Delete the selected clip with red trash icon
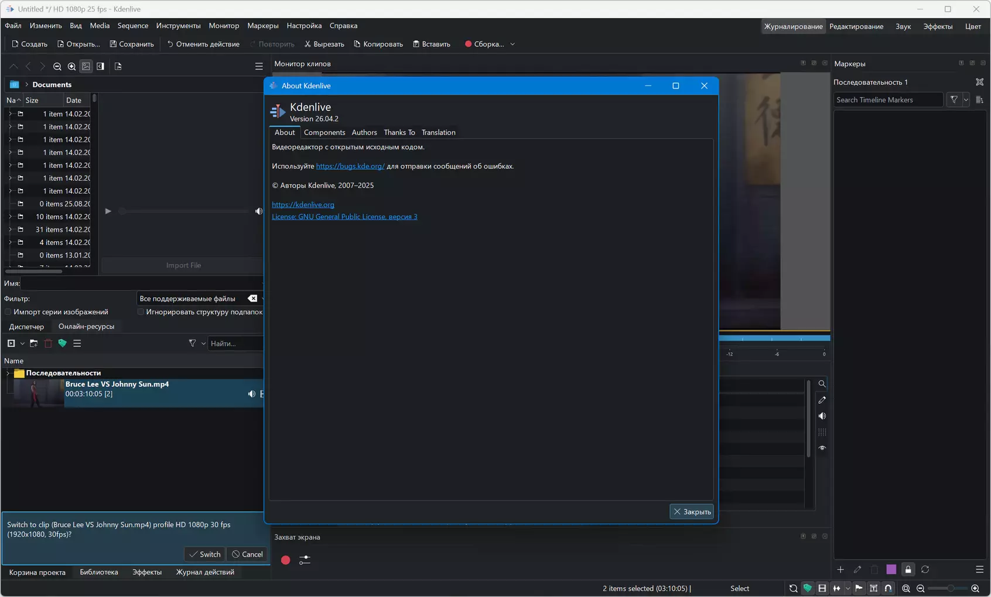991x597 pixels. tap(48, 344)
